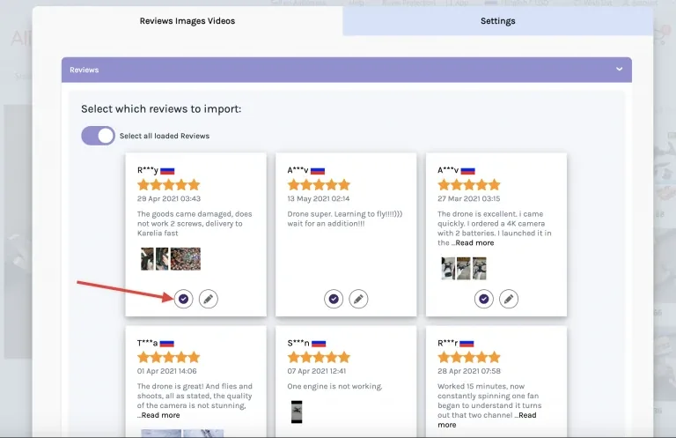Open first photo in R***y's damaged goods review
The image size is (676, 438).
(x=147, y=258)
